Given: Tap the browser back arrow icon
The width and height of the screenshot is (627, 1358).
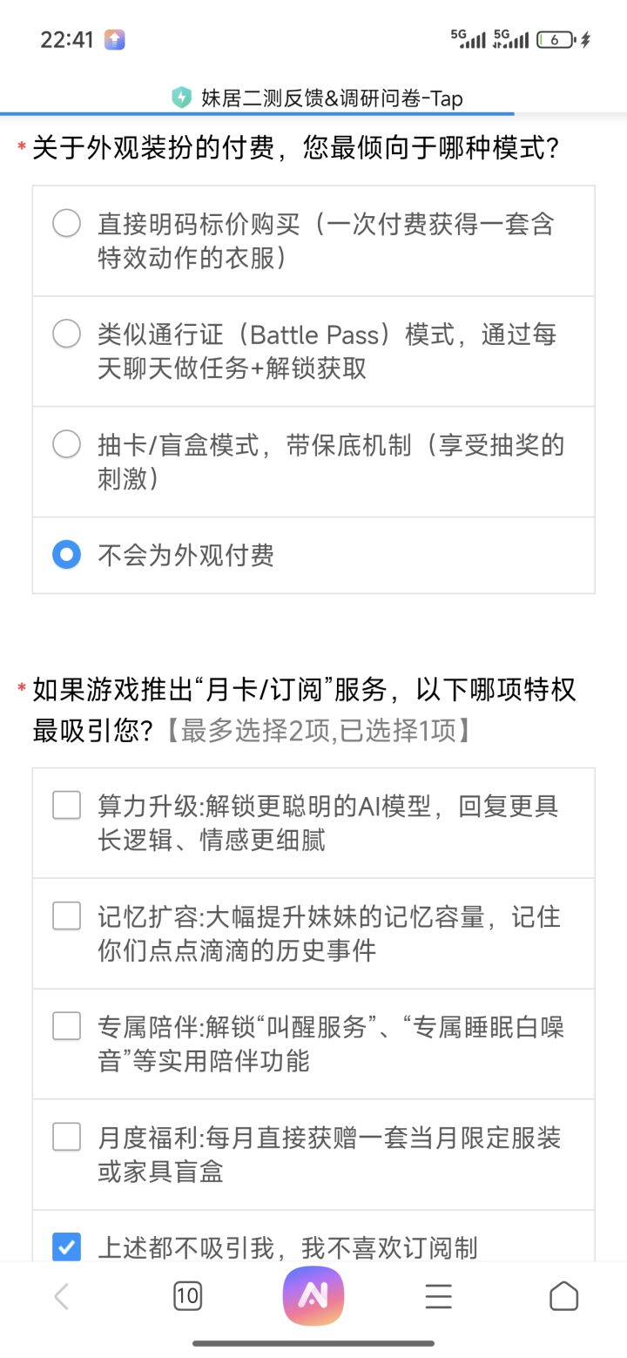Looking at the screenshot, I should (61, 1296).
